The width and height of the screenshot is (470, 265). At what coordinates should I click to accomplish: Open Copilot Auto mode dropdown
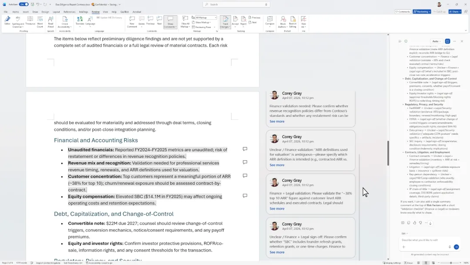coord(436,41)
